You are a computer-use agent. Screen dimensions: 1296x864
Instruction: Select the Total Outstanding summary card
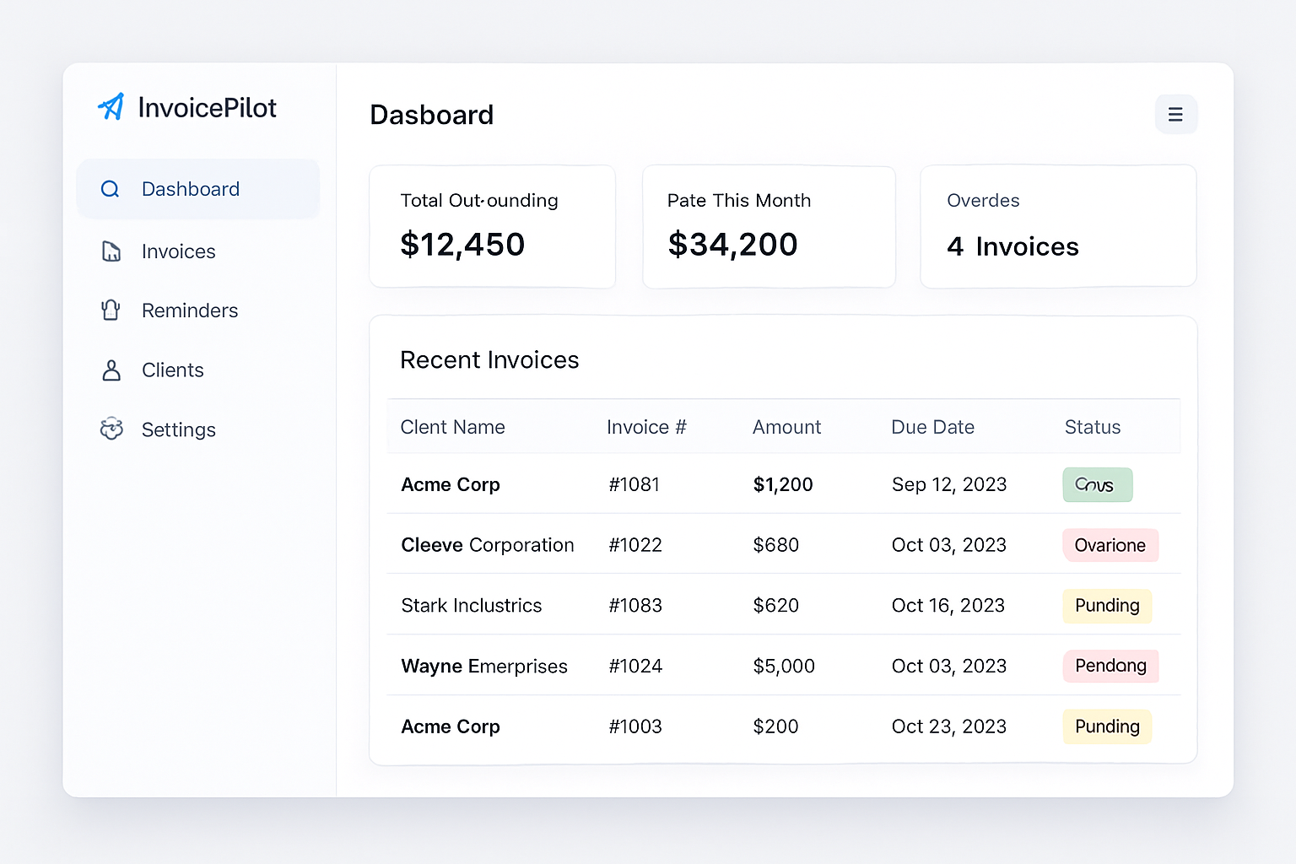(x=492, y=227)
